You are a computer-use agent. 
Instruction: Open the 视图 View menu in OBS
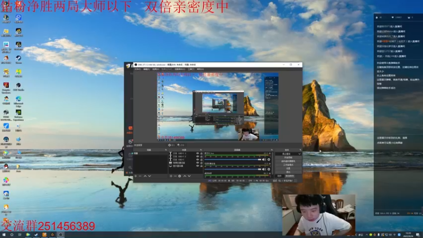click(155, 69)
